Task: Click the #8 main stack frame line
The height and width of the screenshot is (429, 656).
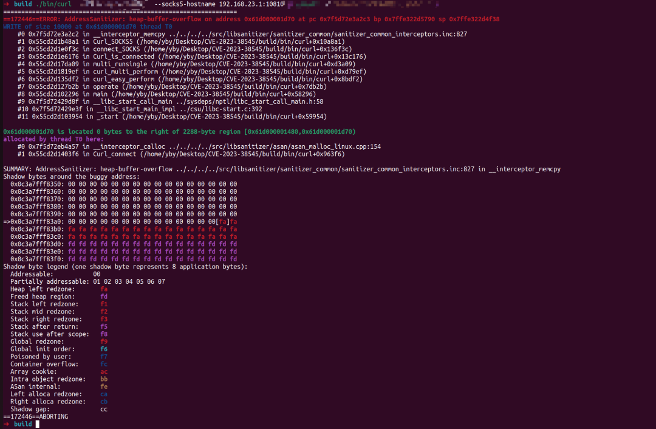Action: pyautogui.click(x=166, y=94)
